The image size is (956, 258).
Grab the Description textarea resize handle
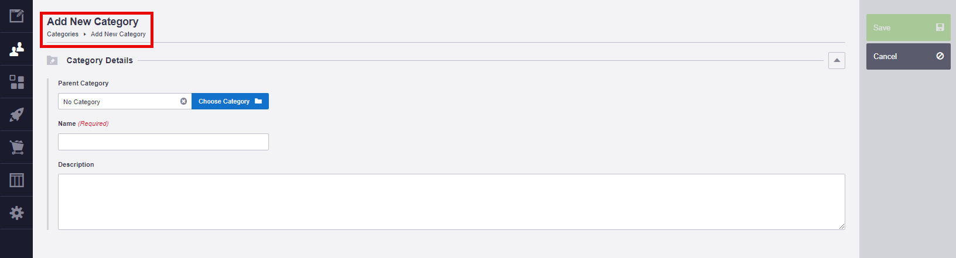pyautogui.click(x=842, y=226)
